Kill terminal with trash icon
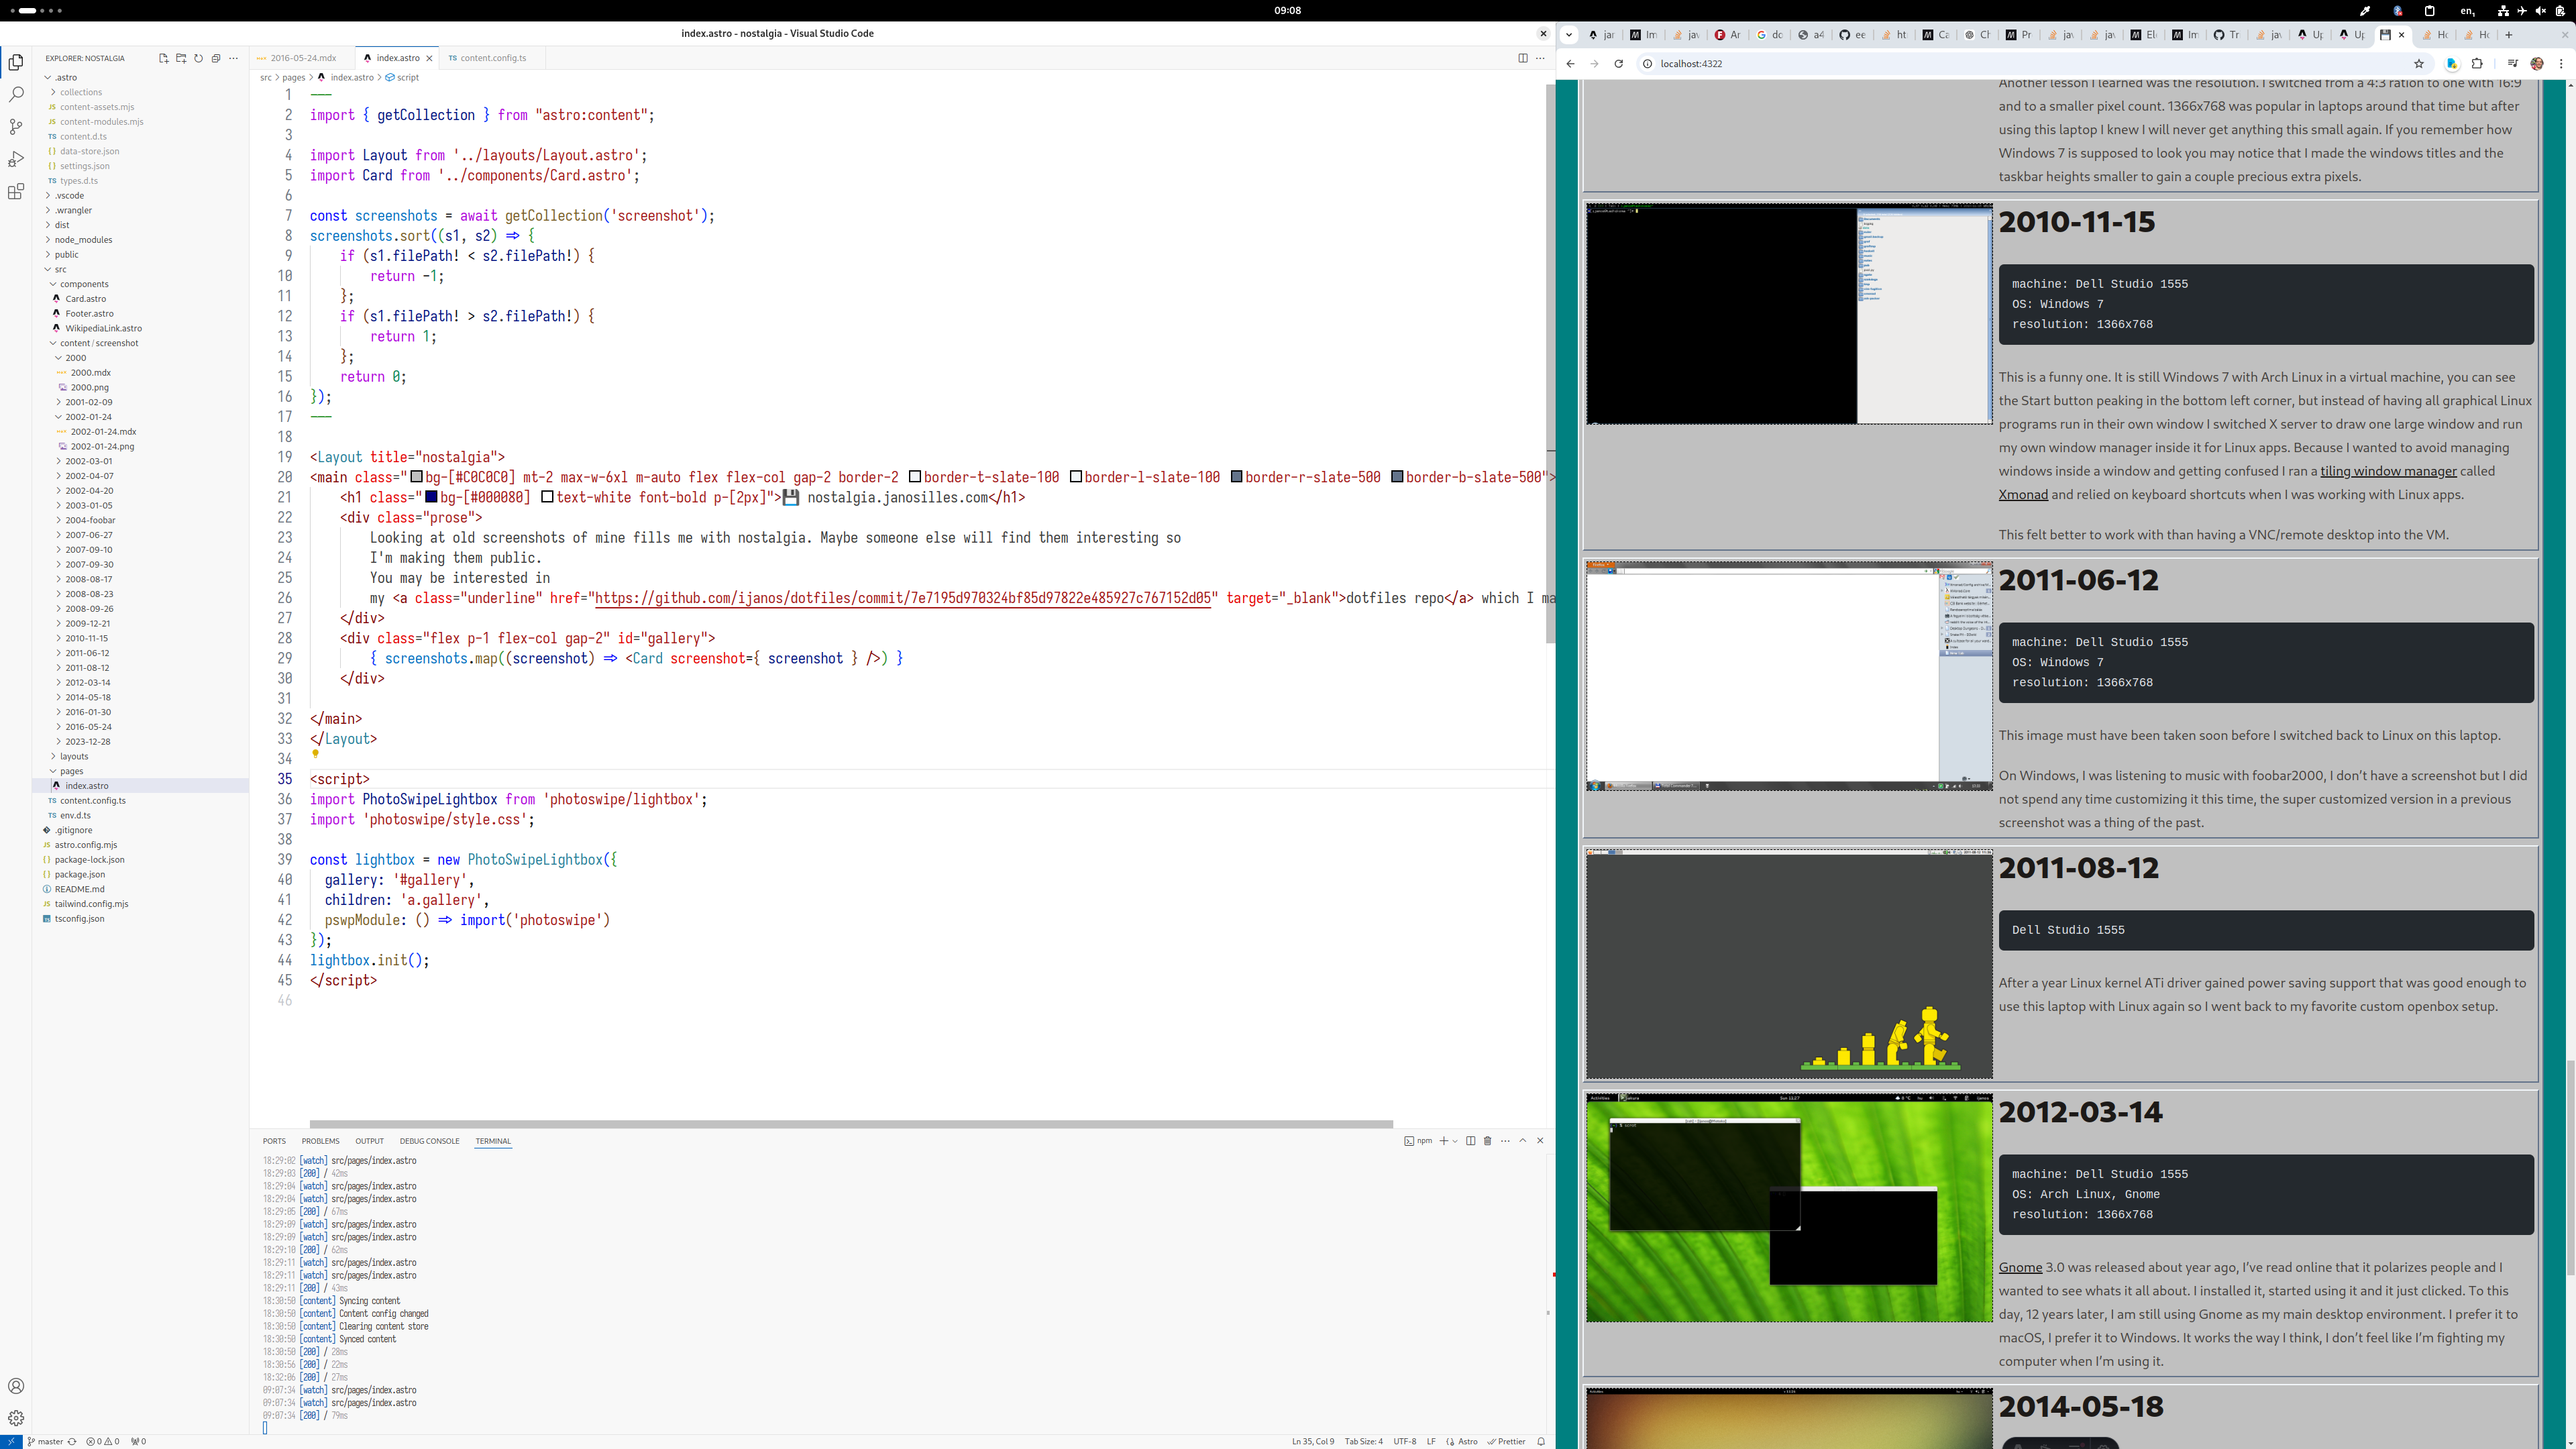This screenshot has height=1449, width=2576. [x=1487, y=1141]
